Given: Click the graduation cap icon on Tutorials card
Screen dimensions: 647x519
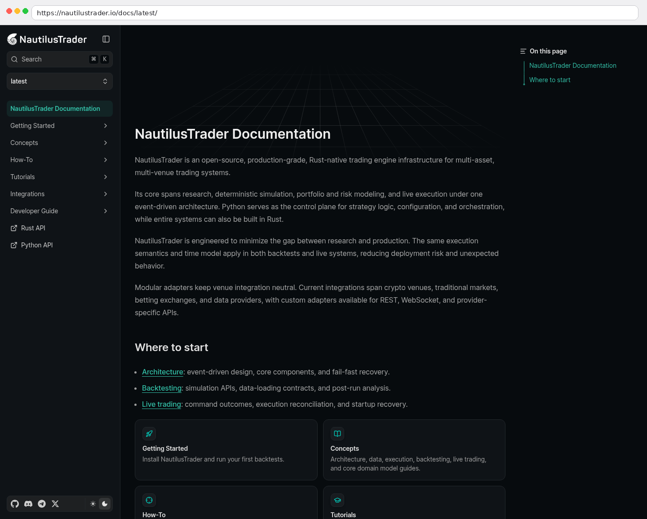Looking at the screenshot, I should click(337, 500).
